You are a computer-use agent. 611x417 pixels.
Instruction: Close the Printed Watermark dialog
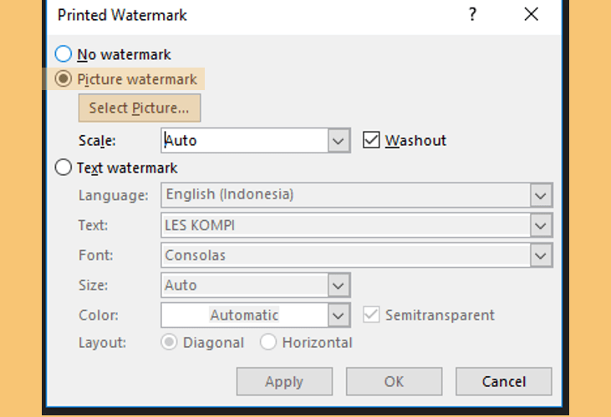pos(531,14)
